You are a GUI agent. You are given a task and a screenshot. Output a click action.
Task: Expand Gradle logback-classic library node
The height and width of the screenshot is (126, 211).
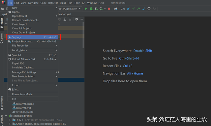point(10,124)
